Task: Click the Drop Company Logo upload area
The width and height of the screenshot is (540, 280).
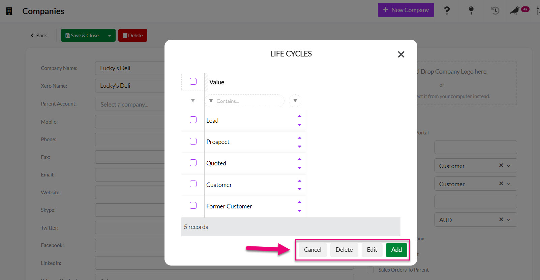Action: pyautogui.click(x=467, y=83)
